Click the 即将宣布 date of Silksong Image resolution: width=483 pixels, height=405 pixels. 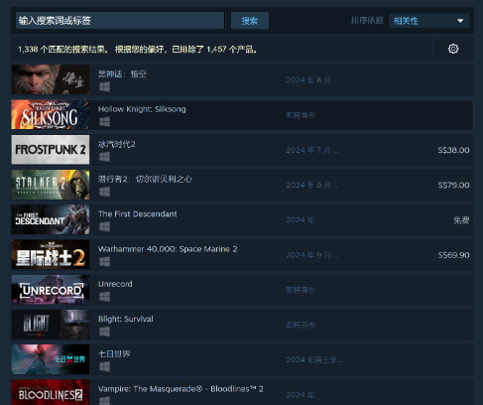click(x=301, y=115)
